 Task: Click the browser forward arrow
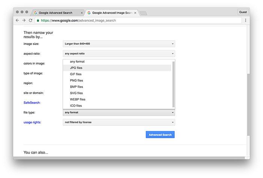(24, 20)
